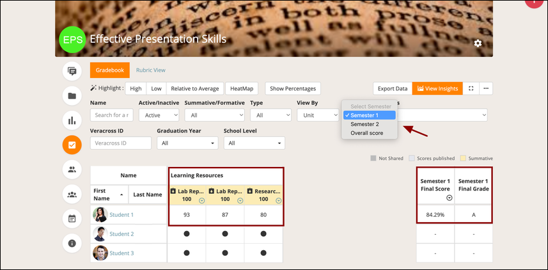Open the Student 1 link
548x270 pixels.
tap(121, 215)
